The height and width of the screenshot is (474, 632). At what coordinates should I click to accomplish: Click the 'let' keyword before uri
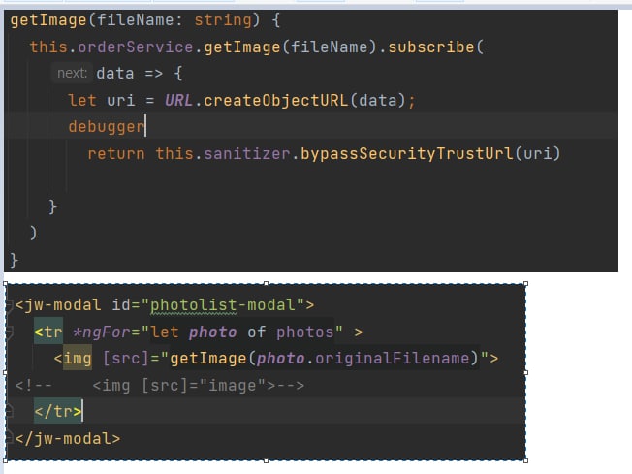click(82, 100)
